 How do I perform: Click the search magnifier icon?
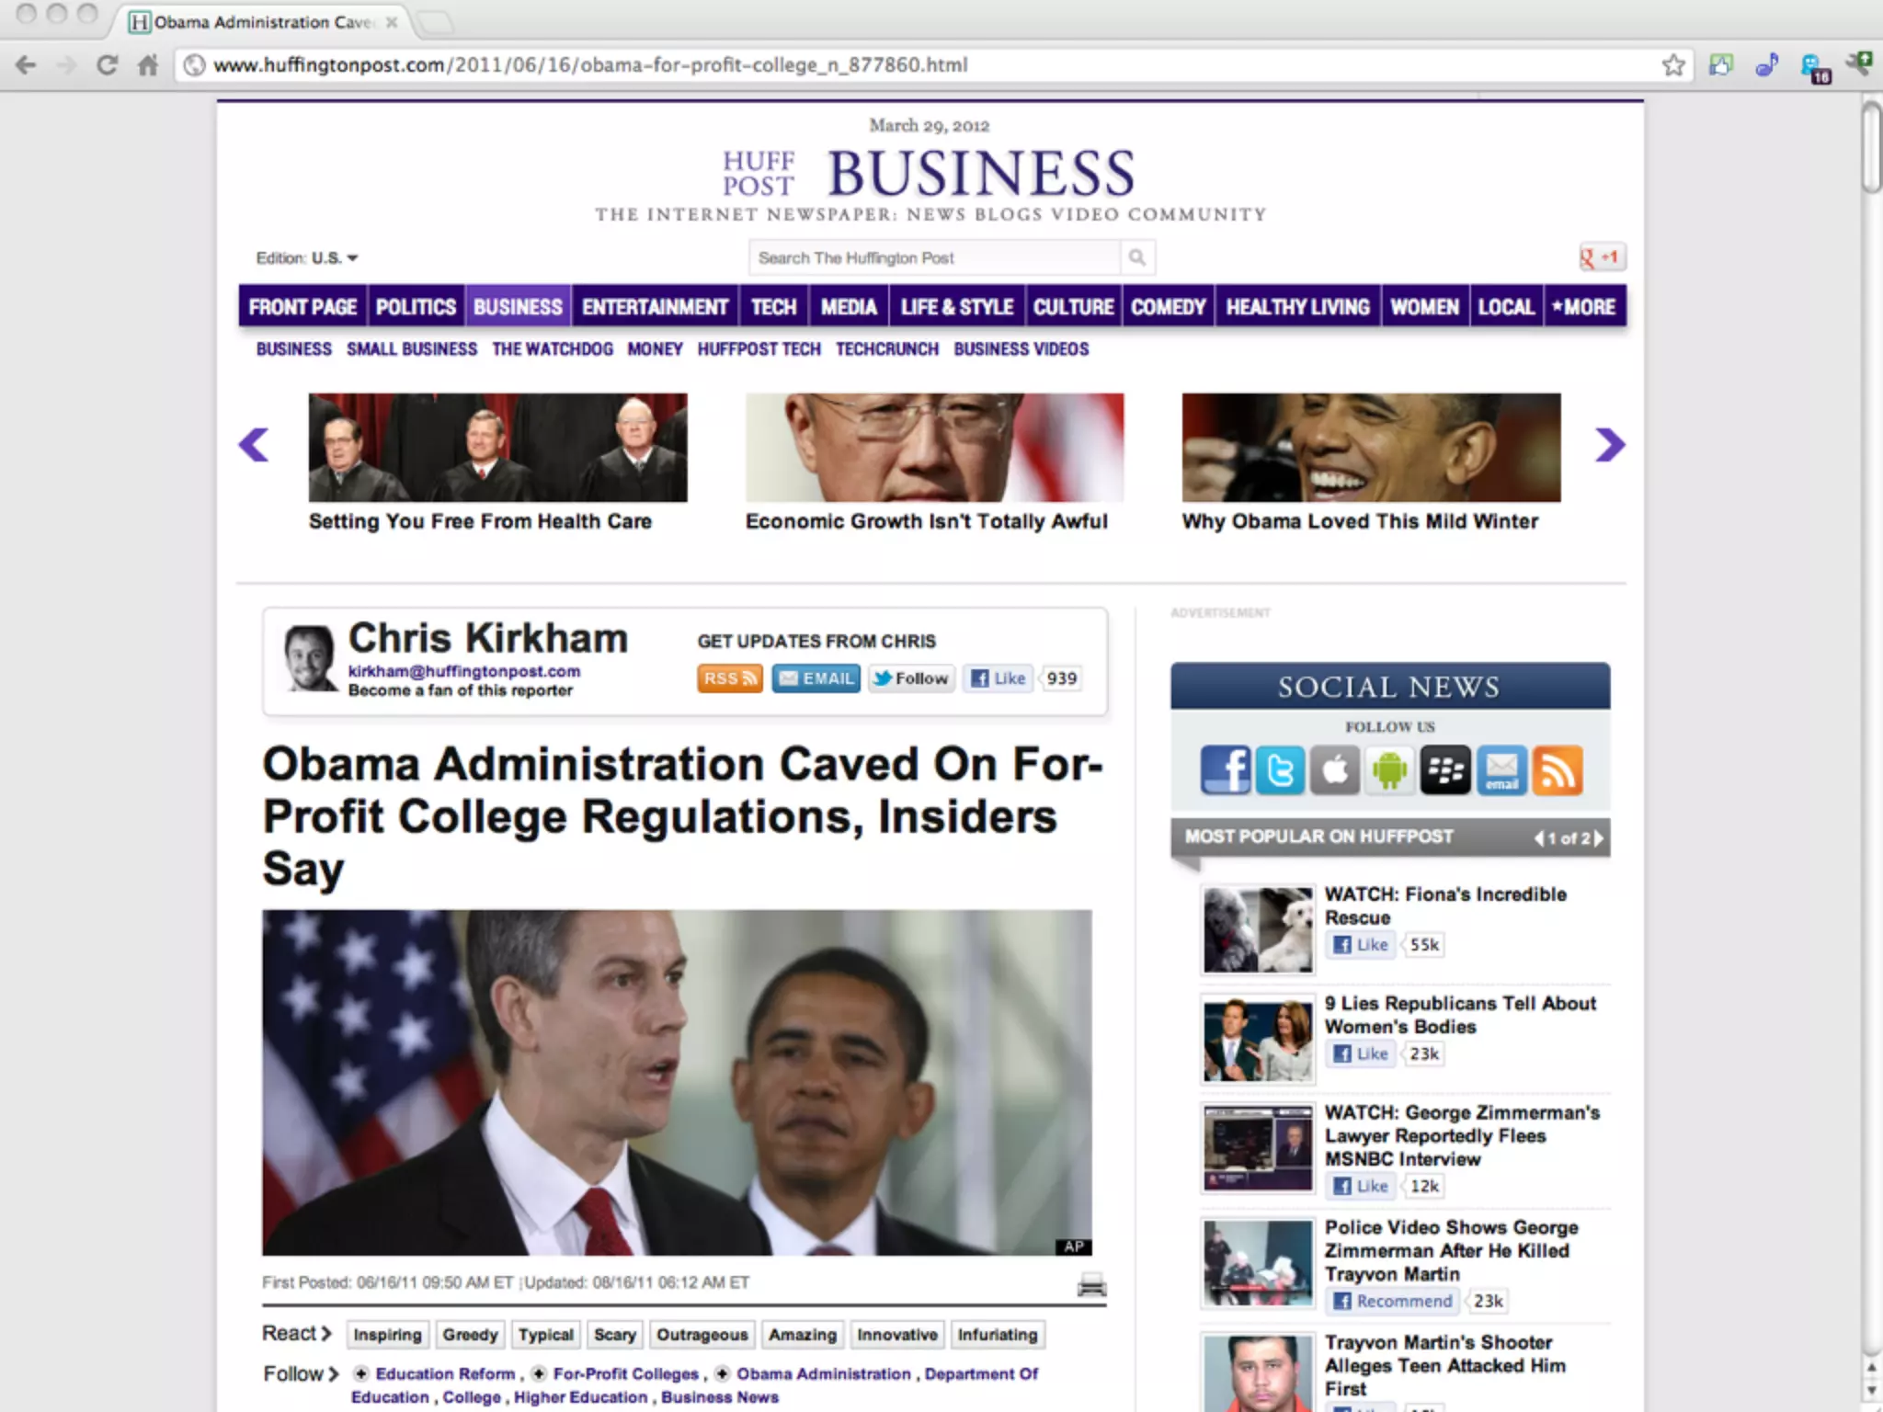click(1137, 257)
